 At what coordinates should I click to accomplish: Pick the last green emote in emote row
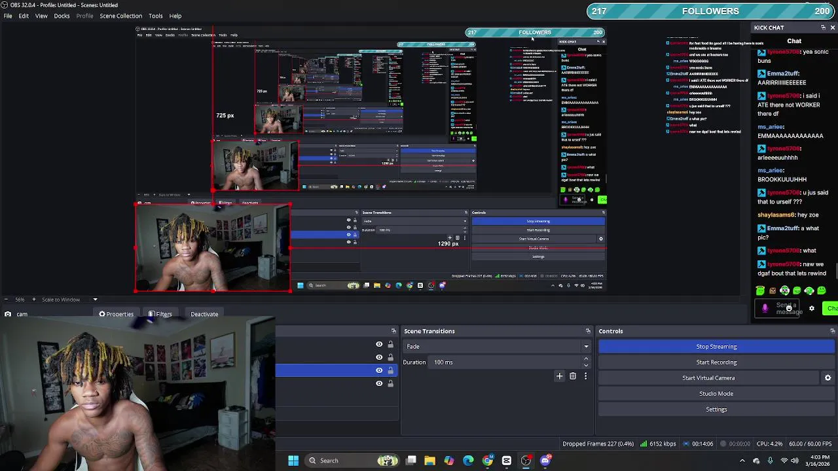822,291
